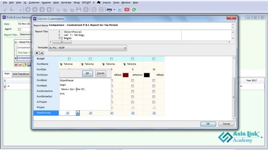Click the Date field showing 01-Nov-22
The image size is (268, 150).
[24, 24]
